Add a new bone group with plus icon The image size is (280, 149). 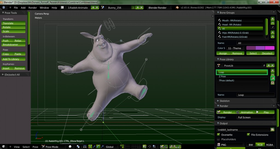click(273, 19)
